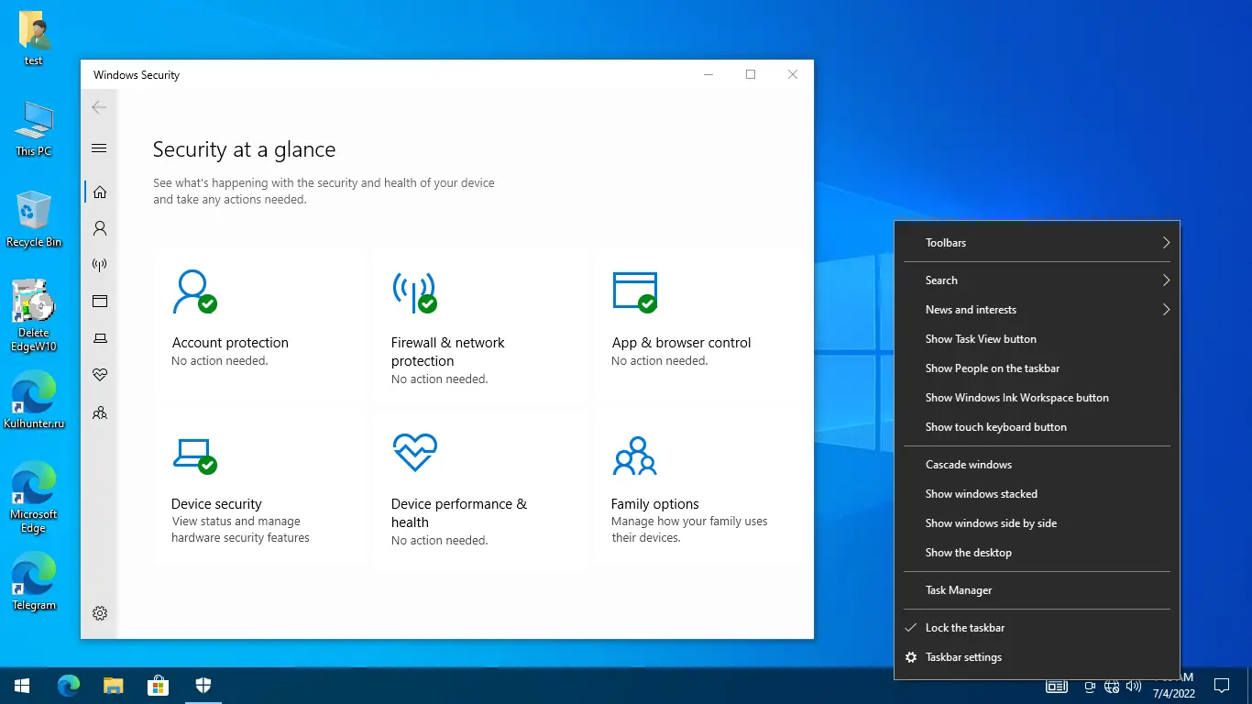Image resolution: width=1252 pixels, height=704 pixels.
Task: Go back using the Windows Security back arrow
Action: [x=99, y=107]
